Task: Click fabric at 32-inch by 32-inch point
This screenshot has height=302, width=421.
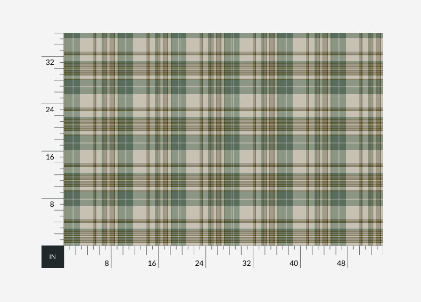Action: click(253, 56)
